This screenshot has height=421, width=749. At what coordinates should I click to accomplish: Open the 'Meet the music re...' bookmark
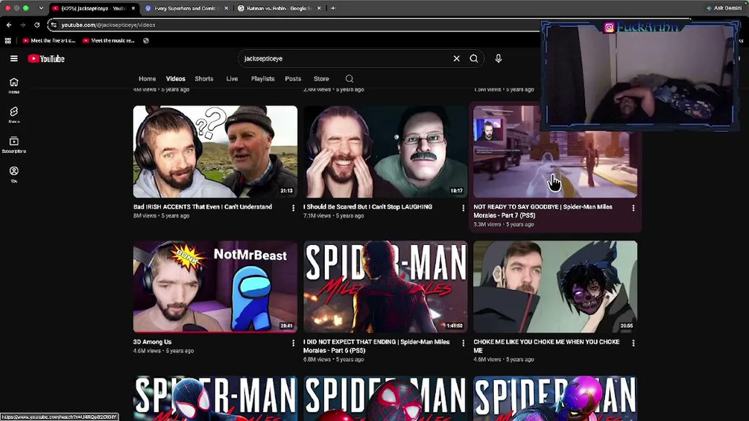(109, 41)
